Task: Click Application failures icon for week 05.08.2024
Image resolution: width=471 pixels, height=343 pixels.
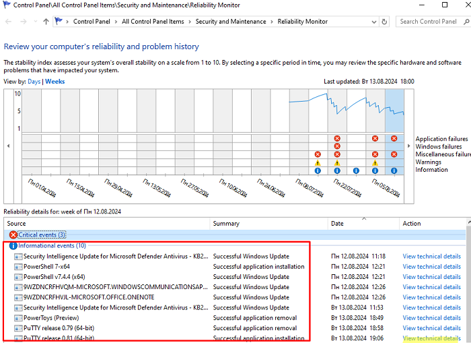Action: (375, 138)
